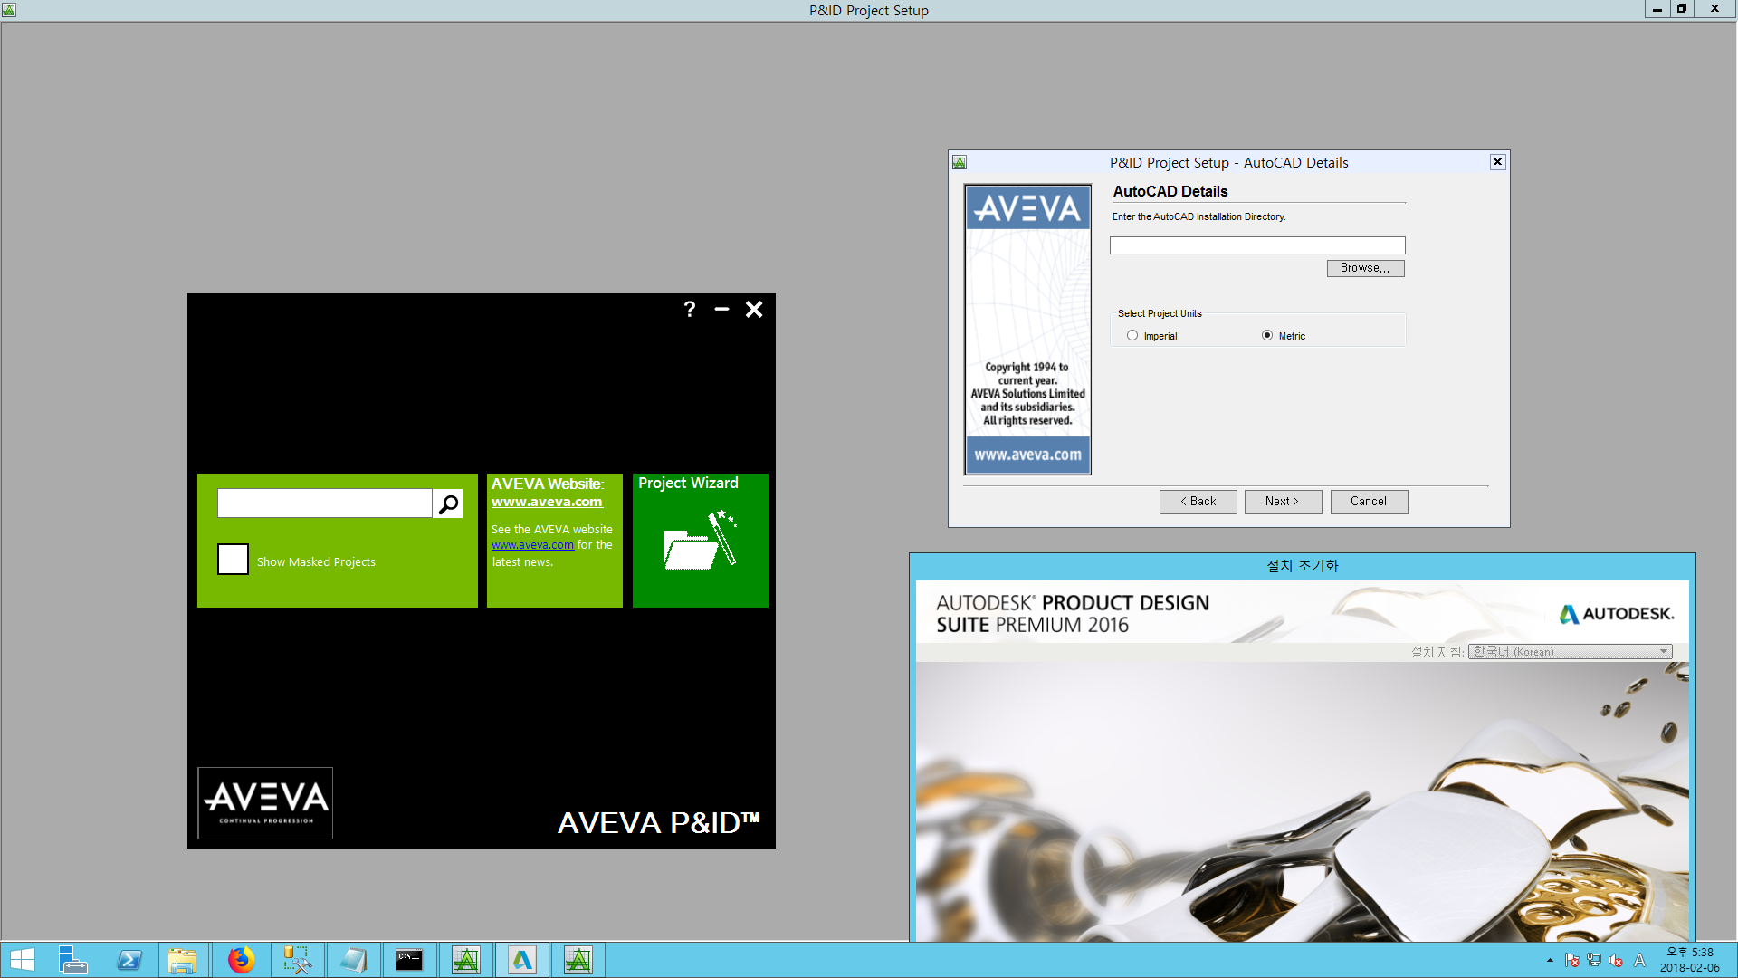Viewport: 1738px width, 978px height.
Task: Close the AutoCAD Details dialog
Action: coord(1497,162)
